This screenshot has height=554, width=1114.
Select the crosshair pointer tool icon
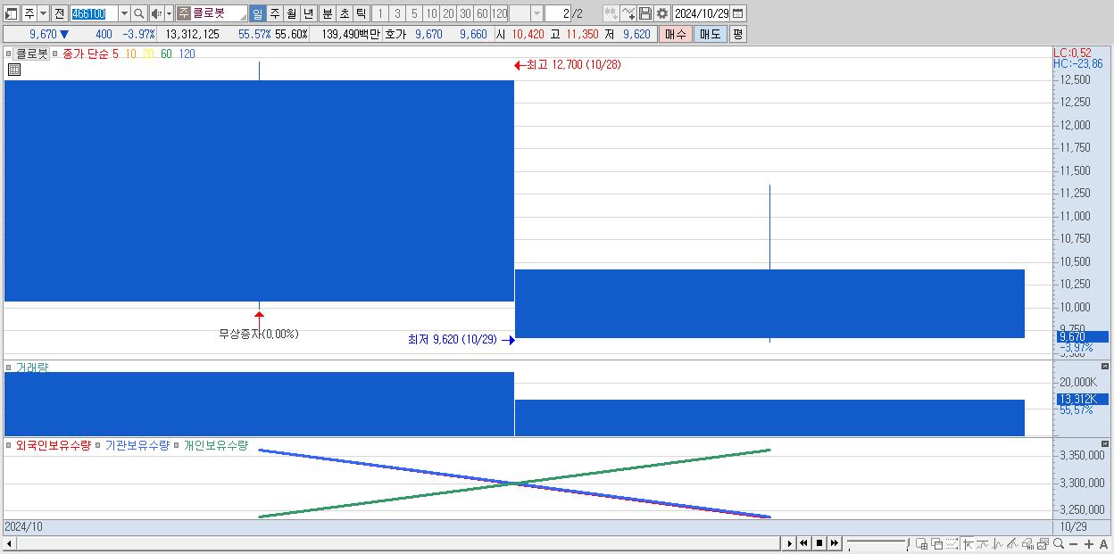[968, 544]
